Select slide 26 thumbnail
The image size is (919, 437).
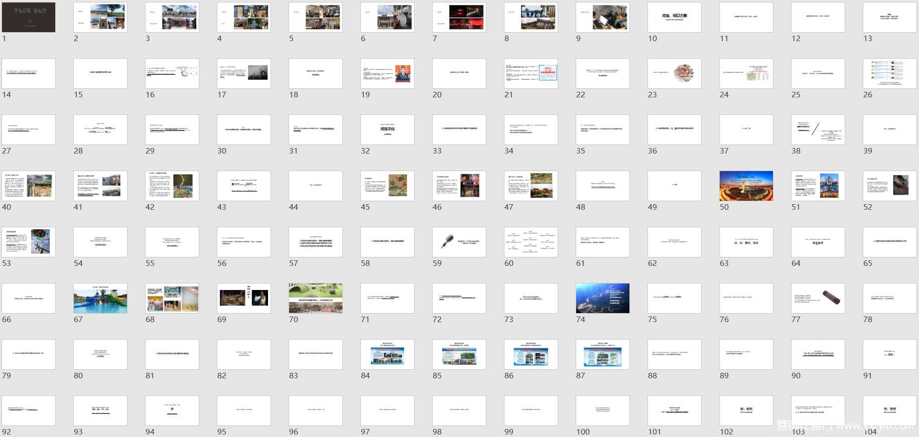890,73
